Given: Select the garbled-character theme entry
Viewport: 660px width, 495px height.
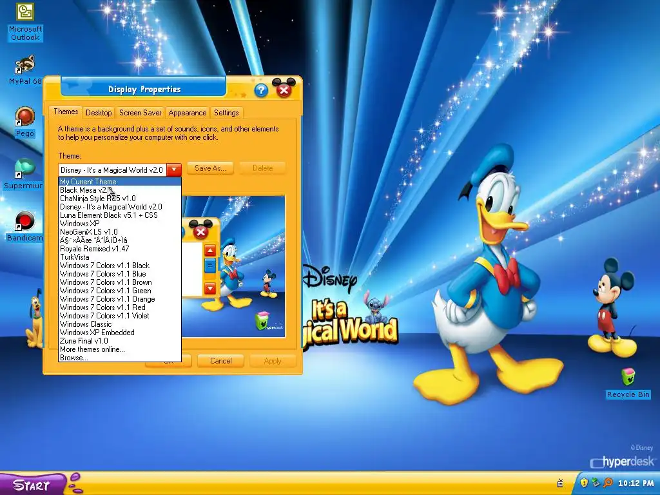Looking at the screenshot, I should point(119,240).
